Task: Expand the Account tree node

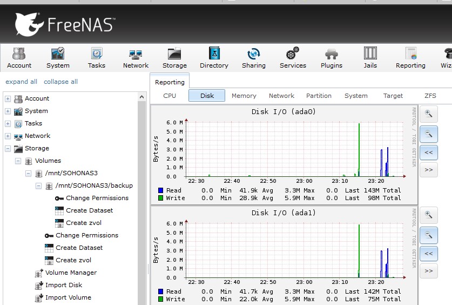Action: pos(8,98)
